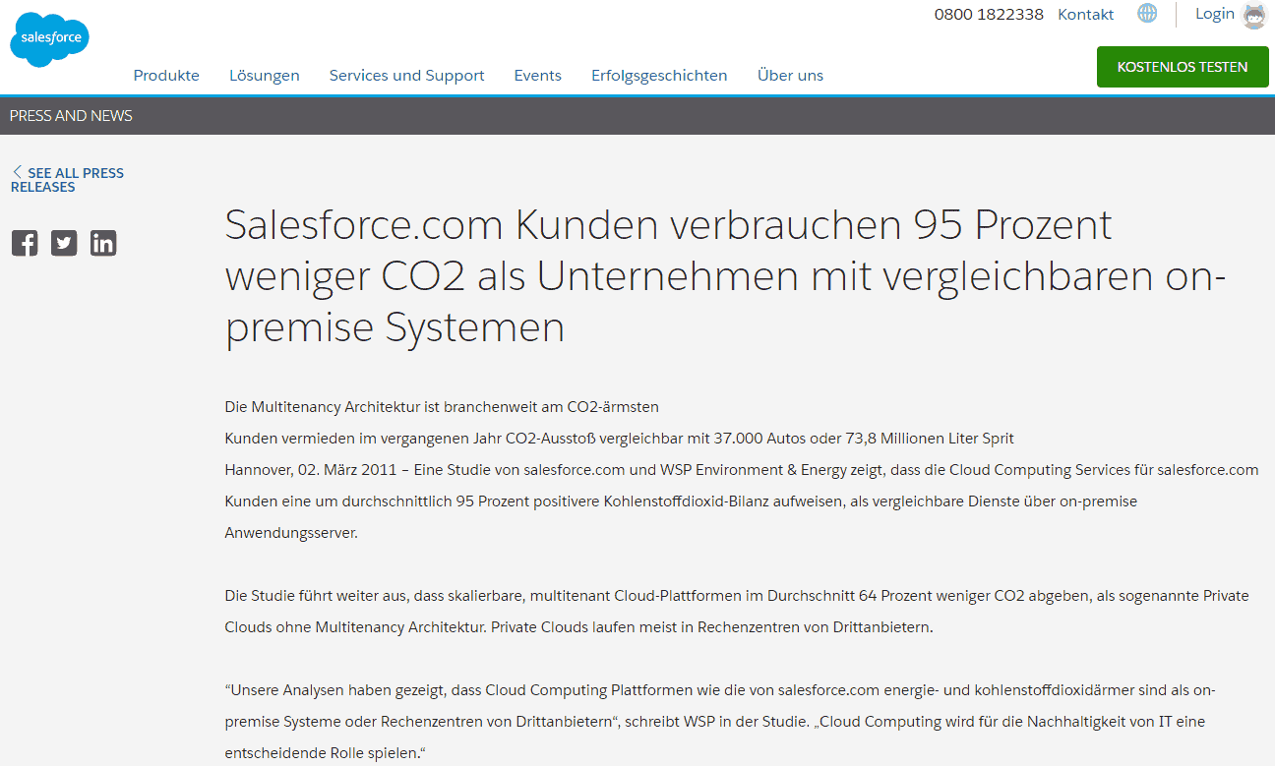Share article on Facebook
This screenshot has width=1275, height=766.
coord(25,243)
